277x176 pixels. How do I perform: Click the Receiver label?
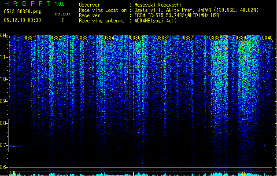coord(89,15)
